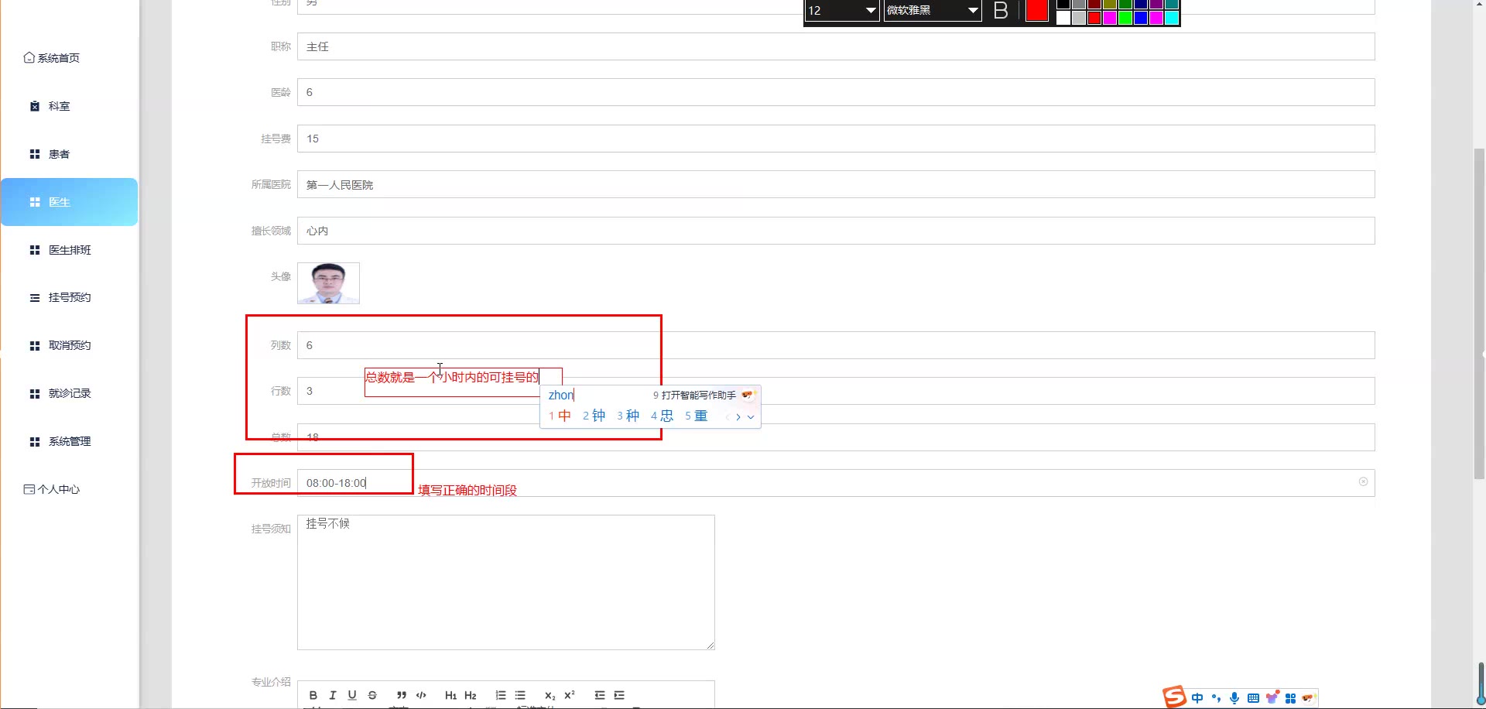The image size is (1486, 709).
Task: Insert blockquote in the editor toolbar
Action: coord(401,695)
